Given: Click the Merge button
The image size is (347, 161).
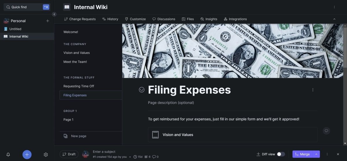Looking at the screenshot, I should click(x=302, y=154).
